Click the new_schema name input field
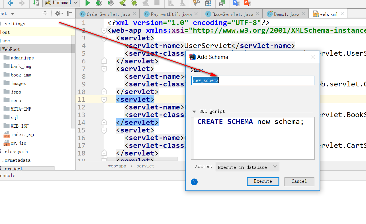The width and height of the screenshot is (366, 224). (252, 80)
